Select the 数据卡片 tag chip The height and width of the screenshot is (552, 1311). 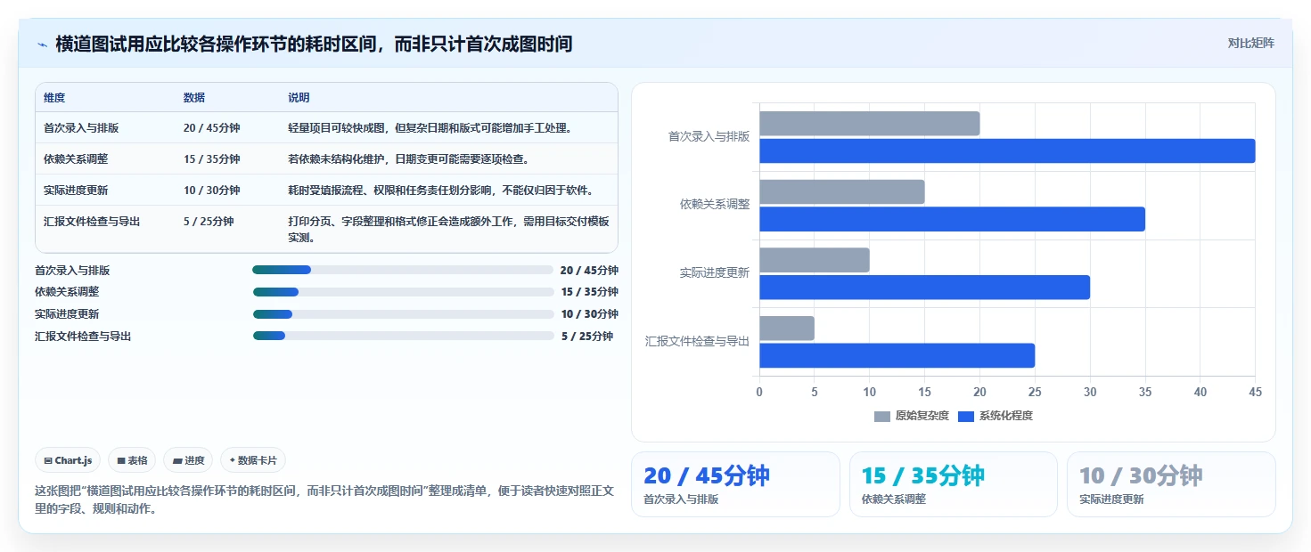coord(253,460)
